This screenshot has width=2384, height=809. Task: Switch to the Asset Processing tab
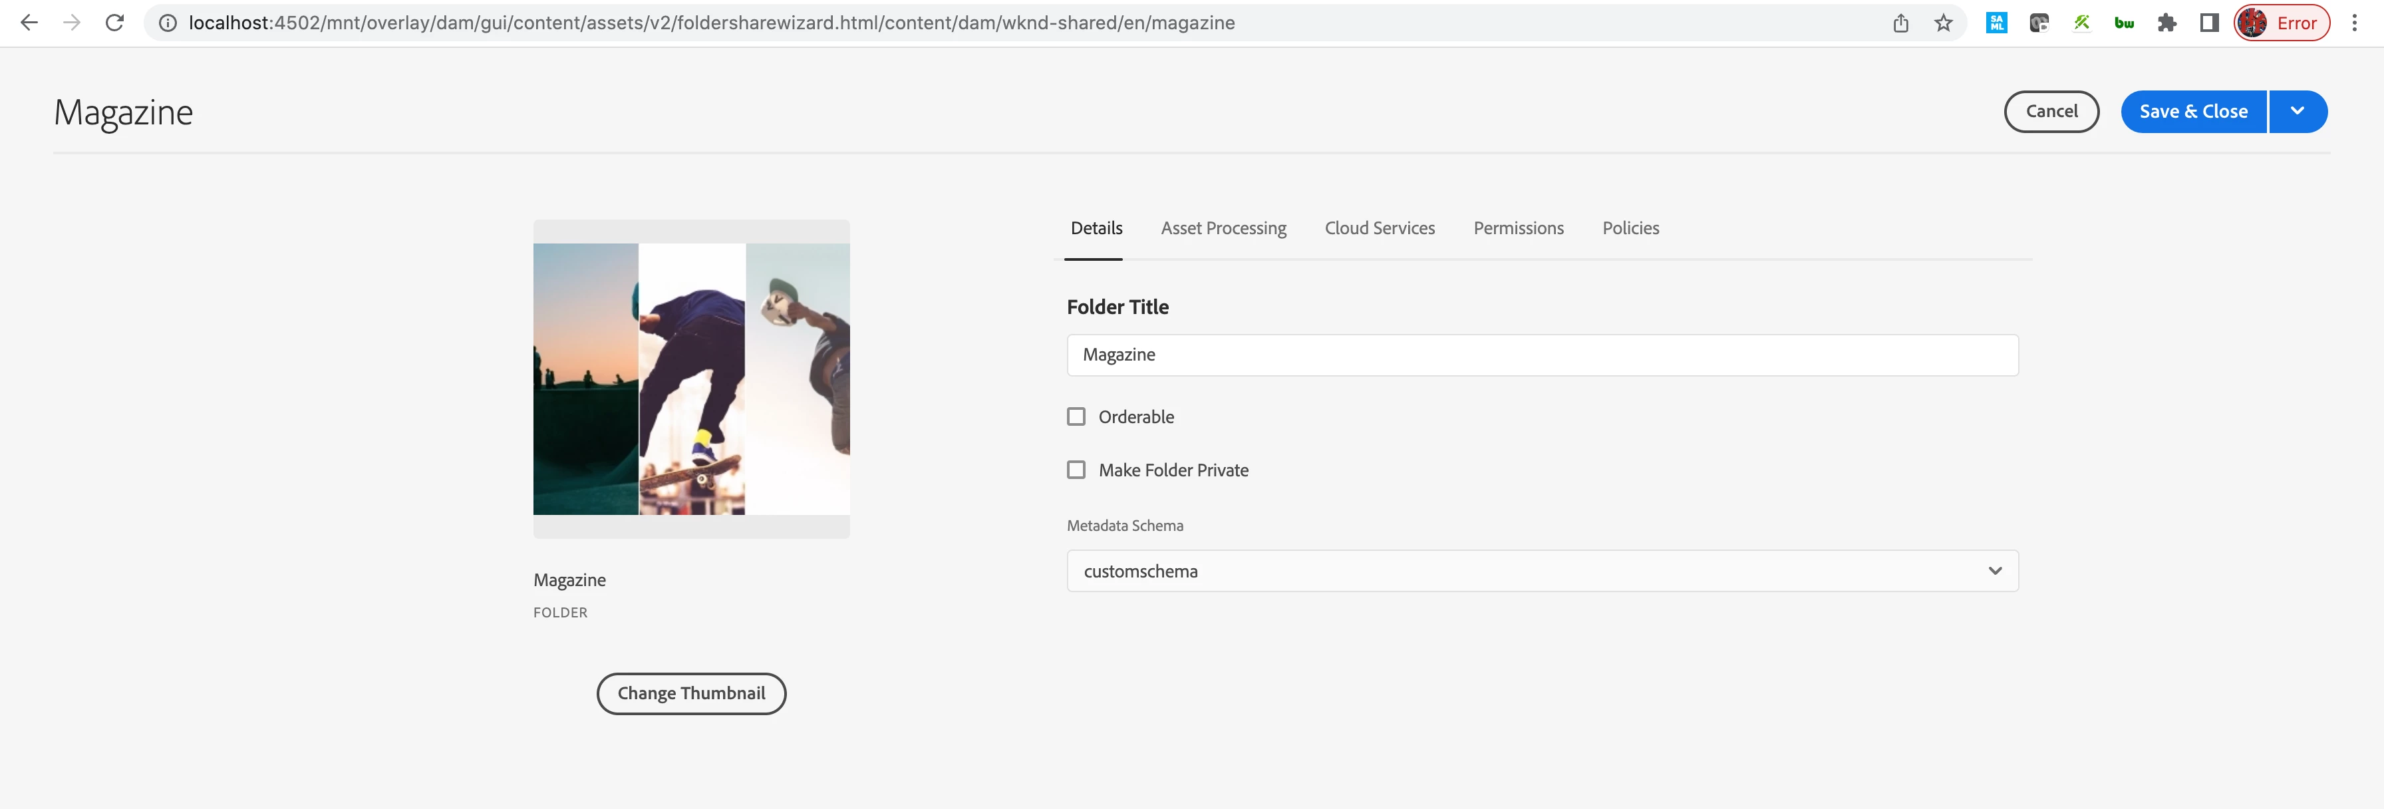pyautogui.click(x=1223, y=229)
